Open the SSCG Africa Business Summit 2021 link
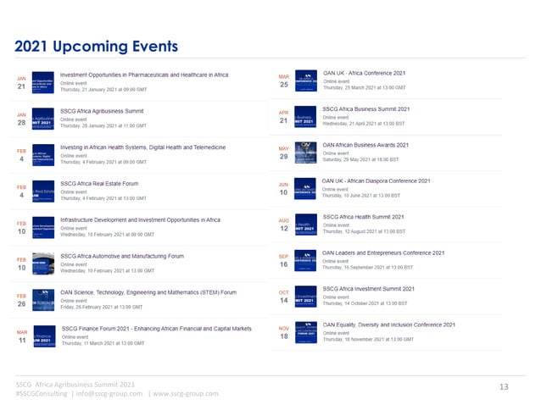The width and height of the screenshot is (541, 405). (x=366, y=109)
